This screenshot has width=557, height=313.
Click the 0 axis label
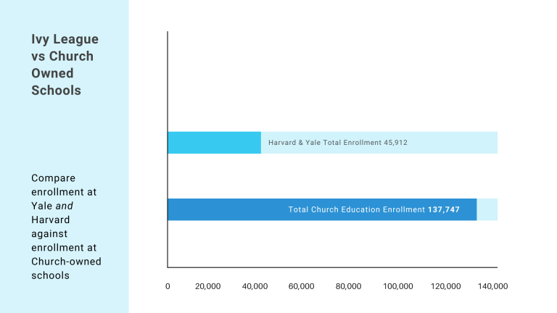click(168, 286)
